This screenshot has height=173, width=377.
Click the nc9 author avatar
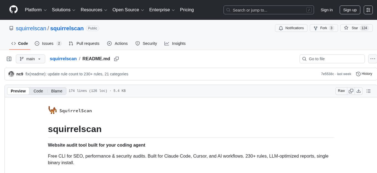(11, 74)
